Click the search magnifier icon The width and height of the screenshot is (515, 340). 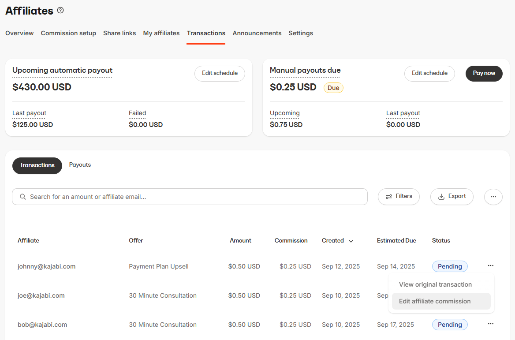coord(22,197)
